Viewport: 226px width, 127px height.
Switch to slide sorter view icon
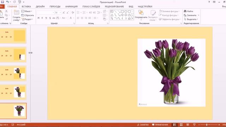click(x=181, y=125)
